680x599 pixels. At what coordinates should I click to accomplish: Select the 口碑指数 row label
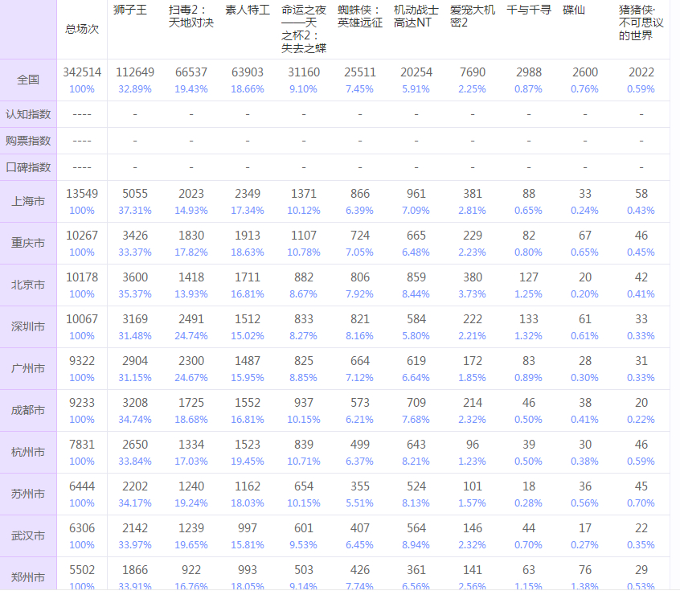[28, 167]
